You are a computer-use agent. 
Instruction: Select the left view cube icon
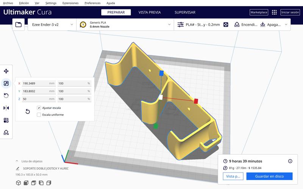point(41,183)
